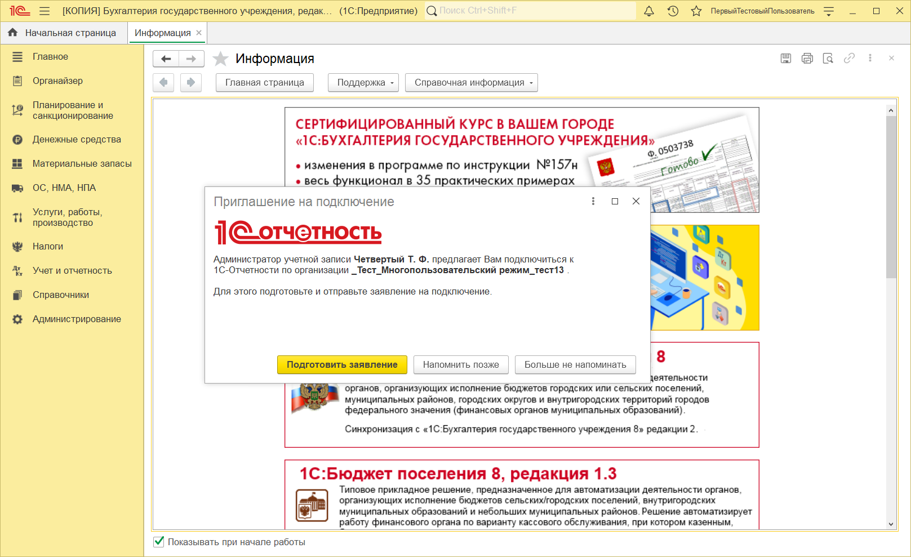Add Информация page to favorites star

pos(220,59)
